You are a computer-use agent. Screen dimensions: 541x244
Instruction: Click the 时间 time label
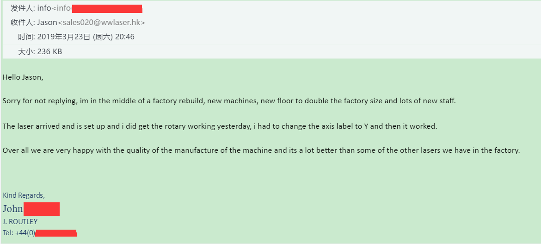25,37
